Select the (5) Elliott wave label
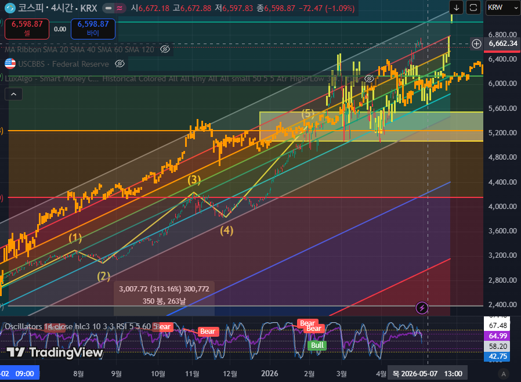This screenshot has width=521, height=382. tap(307, 113)
